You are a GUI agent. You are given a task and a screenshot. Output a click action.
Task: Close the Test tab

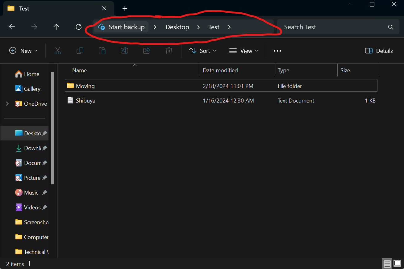coord(104,8)
